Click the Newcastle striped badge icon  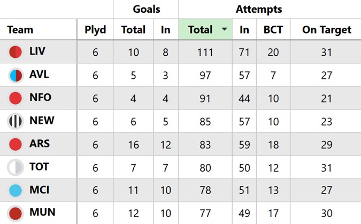[x=16, y=121]
